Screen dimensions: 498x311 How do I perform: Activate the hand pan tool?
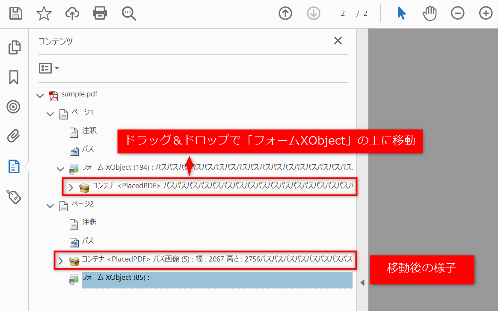pos(430,13)
